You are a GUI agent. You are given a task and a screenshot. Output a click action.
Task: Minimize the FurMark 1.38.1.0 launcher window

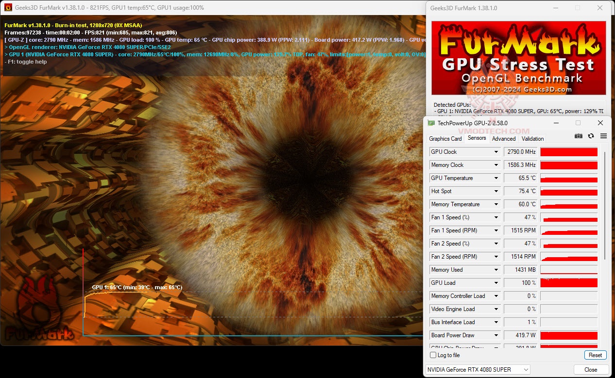pos(555,8)
